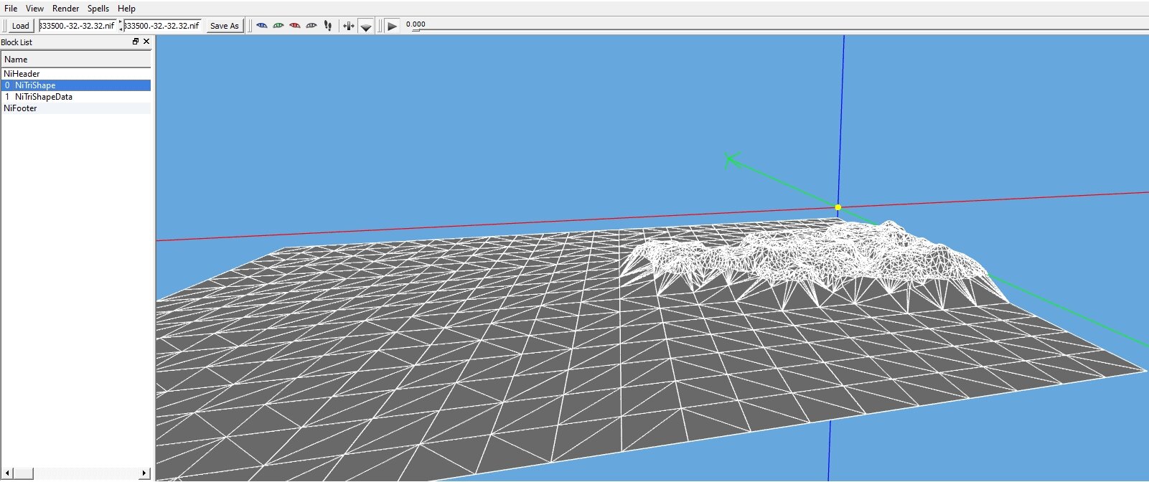Toggle walk mode footprints icon

pyautogui.click(x=328, y=26)
